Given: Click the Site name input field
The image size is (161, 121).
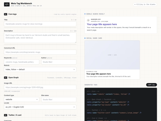Looking at the screenshot, I should coord(59,99).
